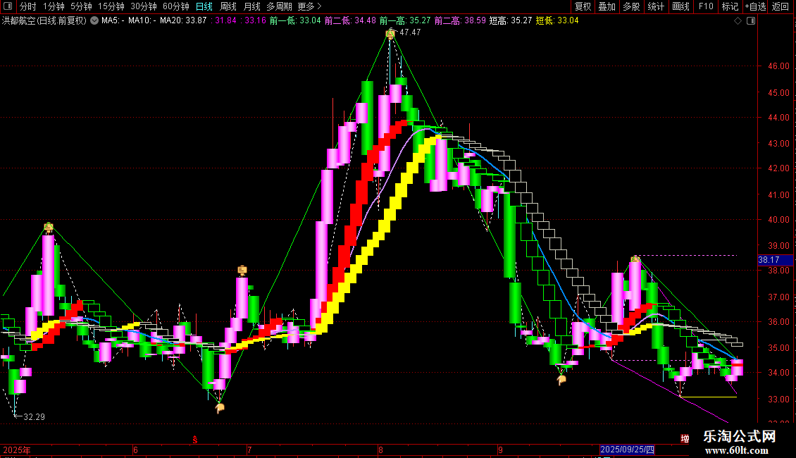This screenshot has width=796, height=458.
Task: Open the 复权 adjustment menu
Action: tap(583, 6)
